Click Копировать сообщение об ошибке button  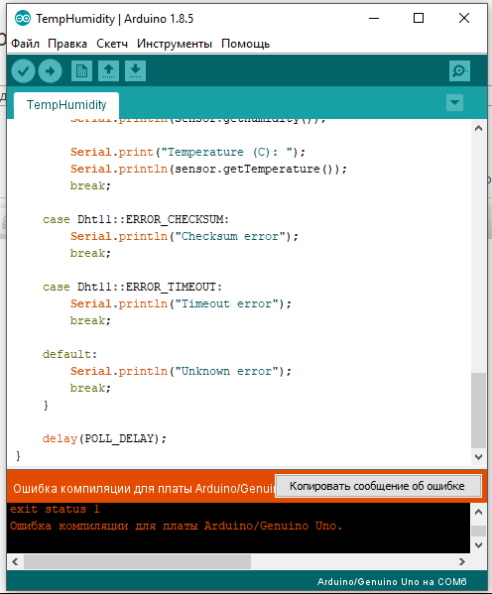pos(378,486)
